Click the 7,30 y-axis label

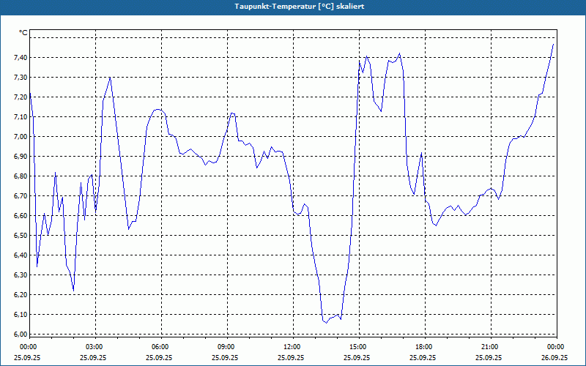[21, 78]
